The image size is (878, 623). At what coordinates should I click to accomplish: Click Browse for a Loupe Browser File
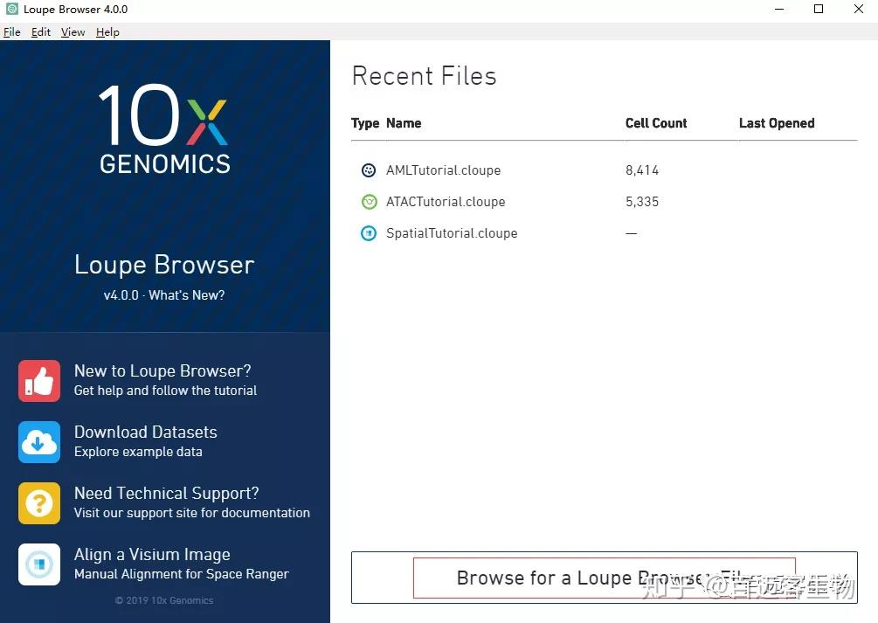(604, 578)
